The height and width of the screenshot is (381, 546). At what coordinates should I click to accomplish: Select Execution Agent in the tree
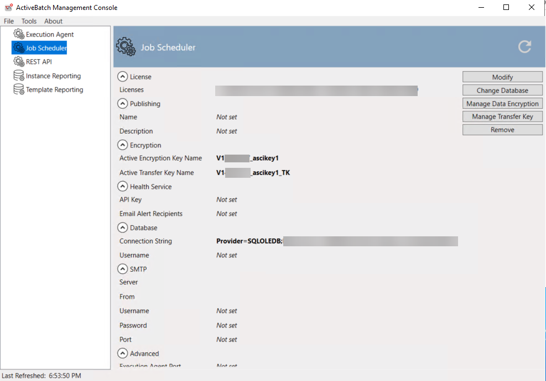coord(50,34)
